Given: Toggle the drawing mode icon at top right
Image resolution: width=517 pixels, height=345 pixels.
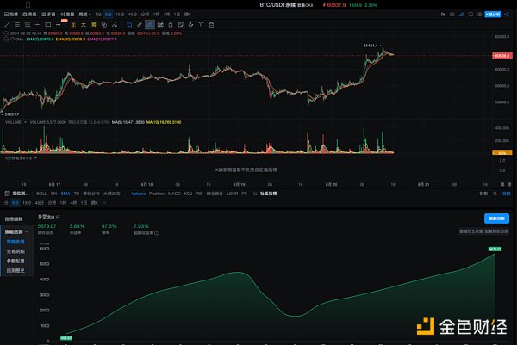Looking at the screenshot, I should [x=461, y=15].
